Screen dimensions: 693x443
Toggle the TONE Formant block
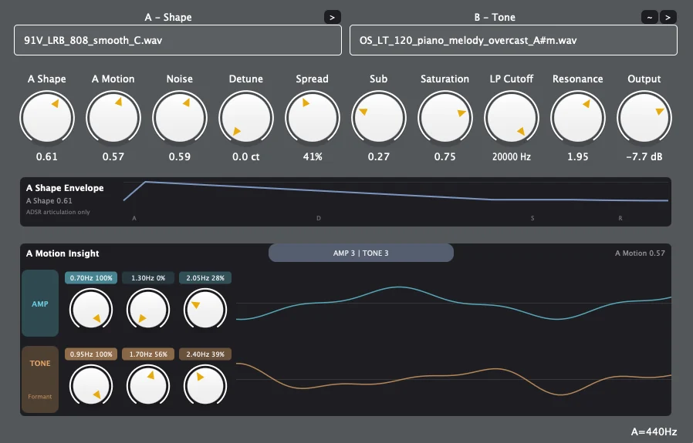pyautogui.click(x=40, y=380)
